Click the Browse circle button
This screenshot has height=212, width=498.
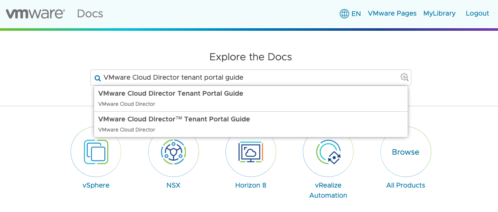[x=405, y=152]
